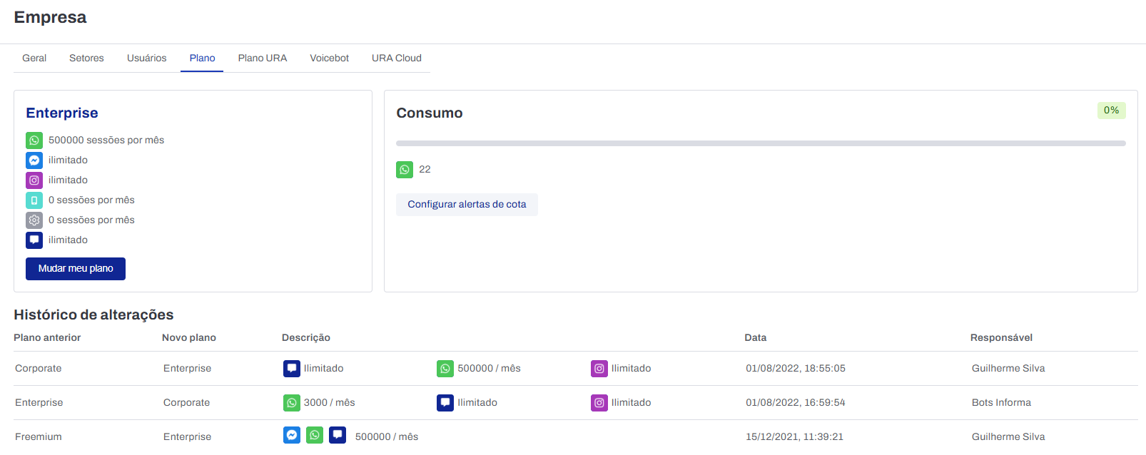1146x455 pixels.
Task: Click the dark blue chat icon in the Enterprise card
Action: tap(34, 240)
